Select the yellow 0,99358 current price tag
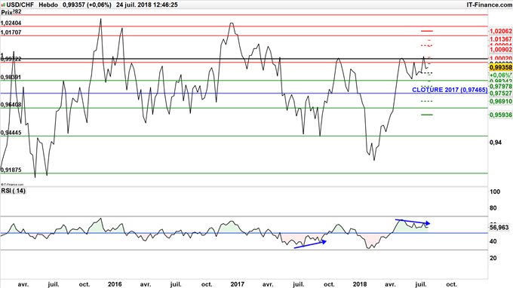Viewport: 513px width, 288px height. 500,67
